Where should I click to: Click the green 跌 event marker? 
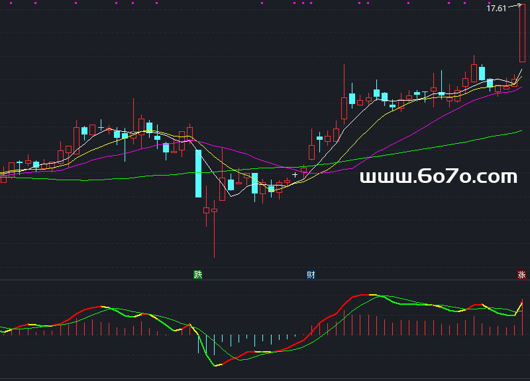click(197, 274)
